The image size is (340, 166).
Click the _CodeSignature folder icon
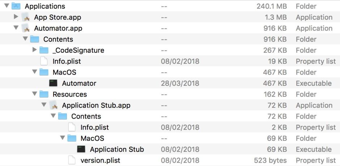pyautogui.click(x=44, y=50)
